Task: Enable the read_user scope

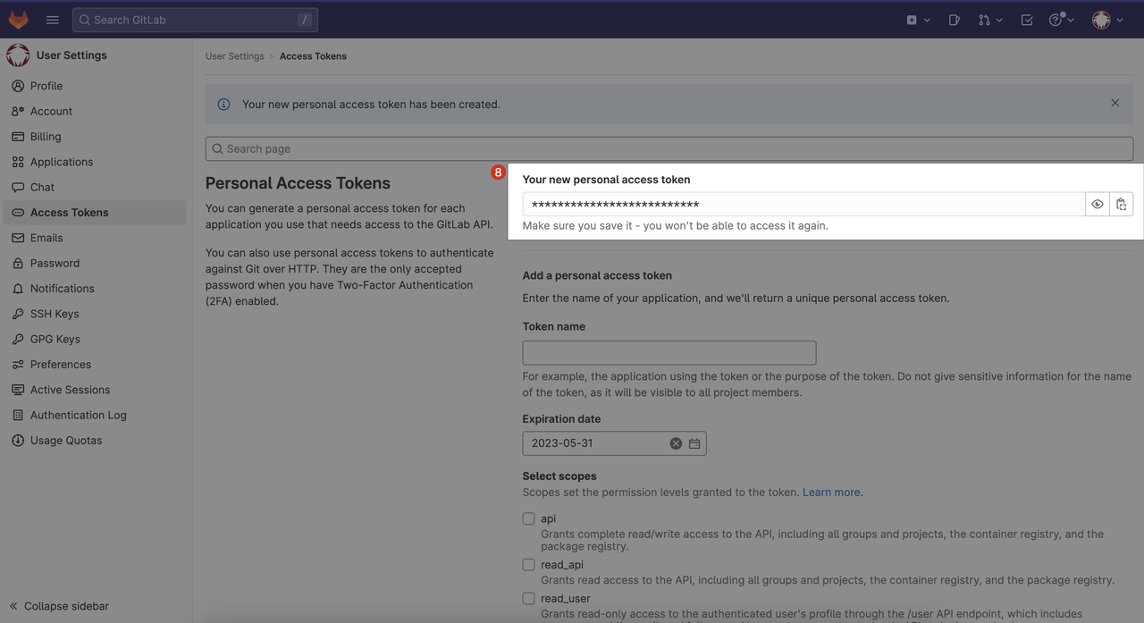Action: coord(528,597)
